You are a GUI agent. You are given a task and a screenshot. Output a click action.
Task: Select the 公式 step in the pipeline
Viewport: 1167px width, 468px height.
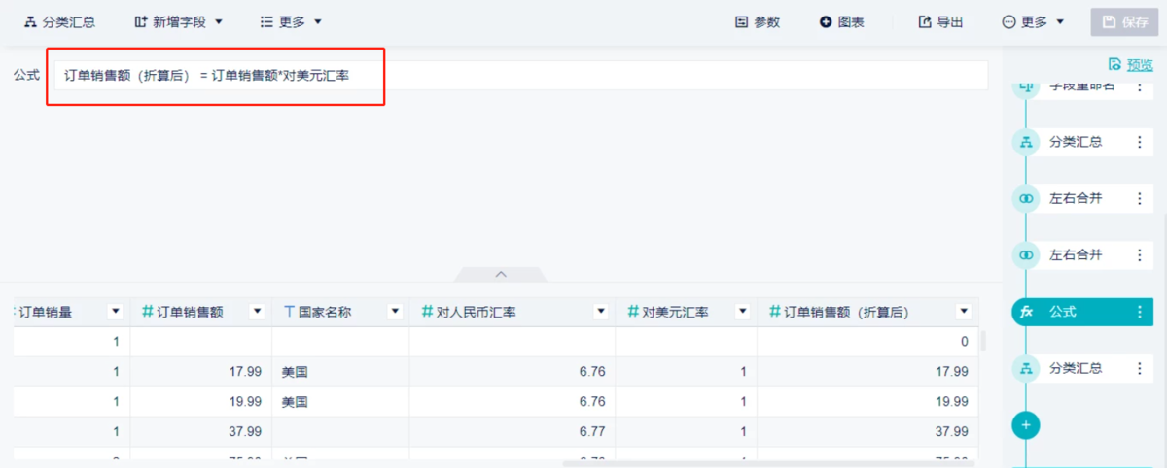coord(1082,312)
